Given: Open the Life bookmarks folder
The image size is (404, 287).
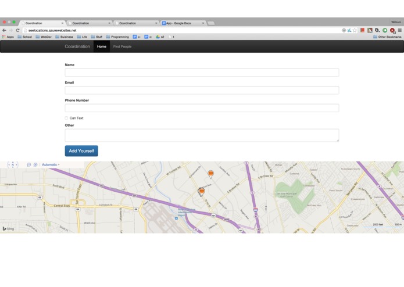Looking at the screenshot, I should point(82,37).
